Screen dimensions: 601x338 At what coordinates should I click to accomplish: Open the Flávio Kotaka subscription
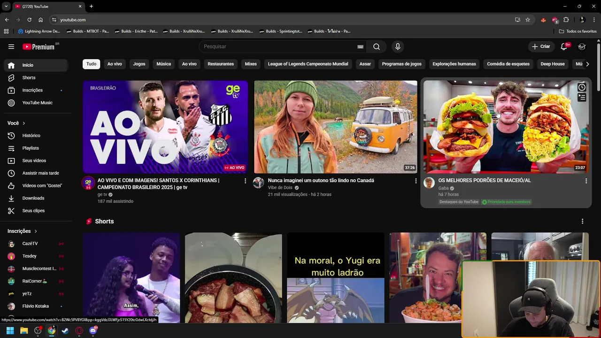tap(36, 306)
